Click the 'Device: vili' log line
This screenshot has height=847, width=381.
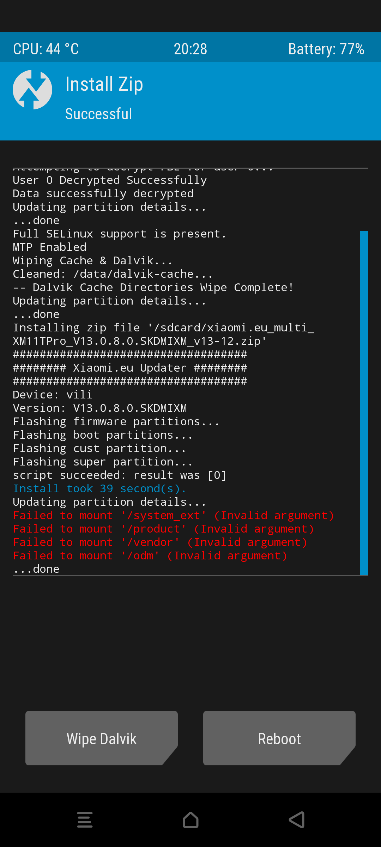coord(53,395)
